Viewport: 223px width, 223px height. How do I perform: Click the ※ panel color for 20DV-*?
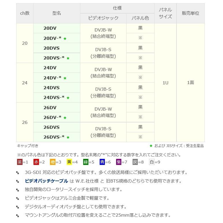(x=140, y=38)
